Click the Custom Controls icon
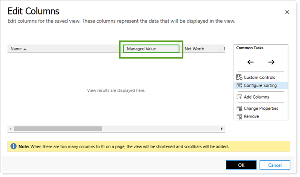 tap(239, 78)
